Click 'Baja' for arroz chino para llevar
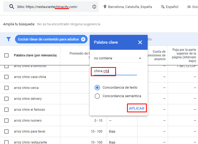Image resolution: width=198 pixels, height=144 pixels. [x=112, y=131]
